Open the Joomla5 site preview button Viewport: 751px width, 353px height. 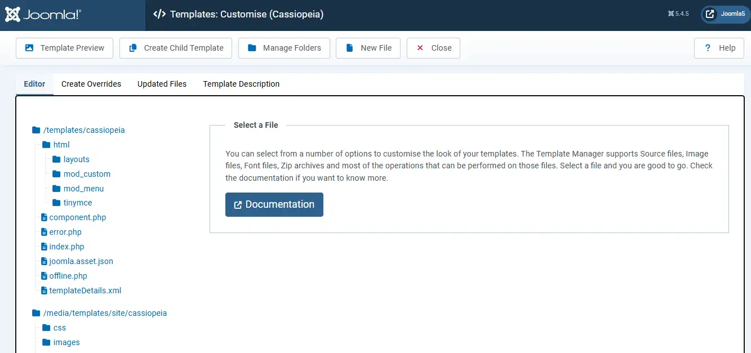tap(725, 14)
